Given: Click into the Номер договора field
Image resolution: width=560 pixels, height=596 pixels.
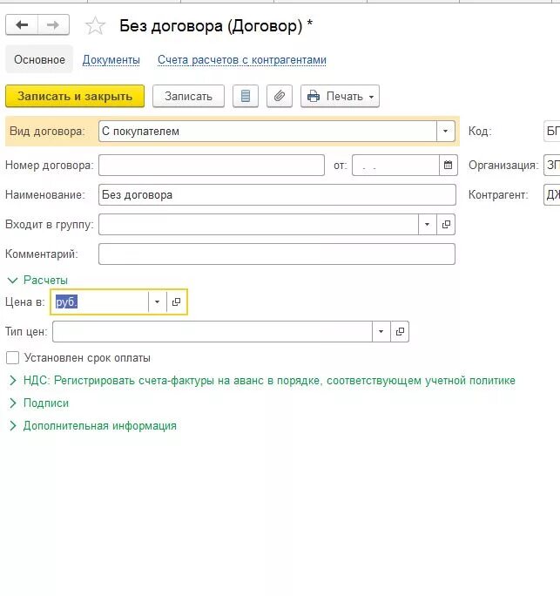Looking at the screenshot, I should 212,165.
